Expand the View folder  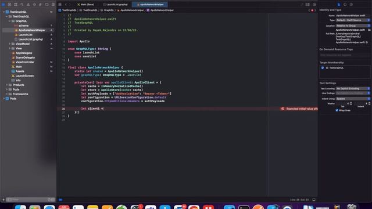click(10, 48)
